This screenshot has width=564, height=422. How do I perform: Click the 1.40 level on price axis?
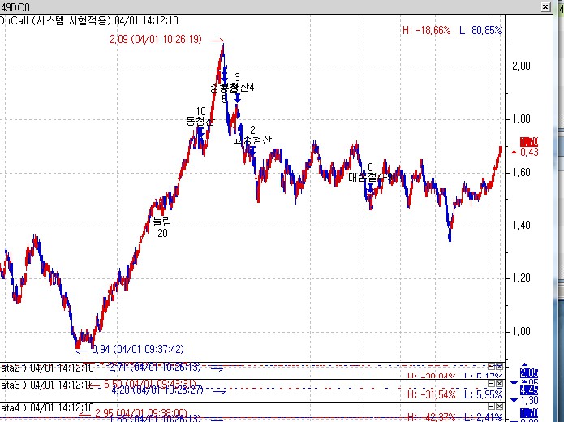522,226
